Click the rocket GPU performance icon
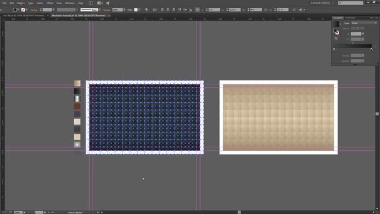380x214 pixels. click(107, 3)
